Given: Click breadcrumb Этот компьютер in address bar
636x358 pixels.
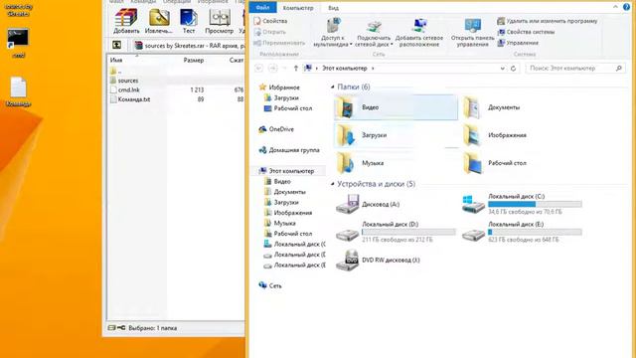Looking at the screenshot, I should point(345,69).
